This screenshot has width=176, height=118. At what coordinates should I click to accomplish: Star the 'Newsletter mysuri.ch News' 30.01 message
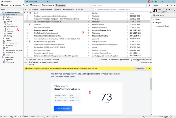[27, 30]
